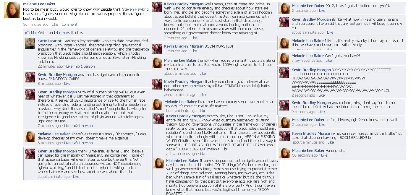
Task: Click the thumbs-up '1 person' on the 98% comment
Action: pos(85,126)
